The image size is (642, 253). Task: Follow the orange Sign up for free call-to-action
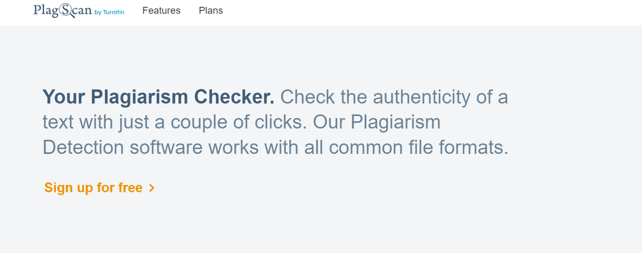92,187
